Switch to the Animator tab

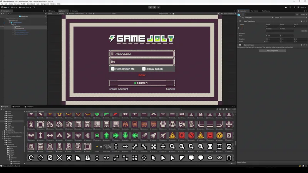click(x=74, y=11)
